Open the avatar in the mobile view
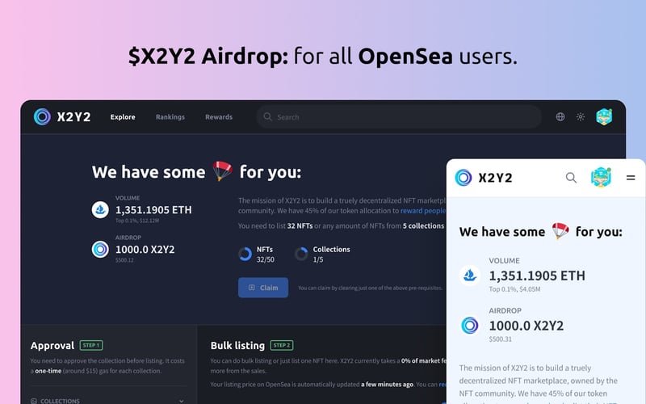The width and height of the screenshot is (646, 404). [x=601, y=177]
